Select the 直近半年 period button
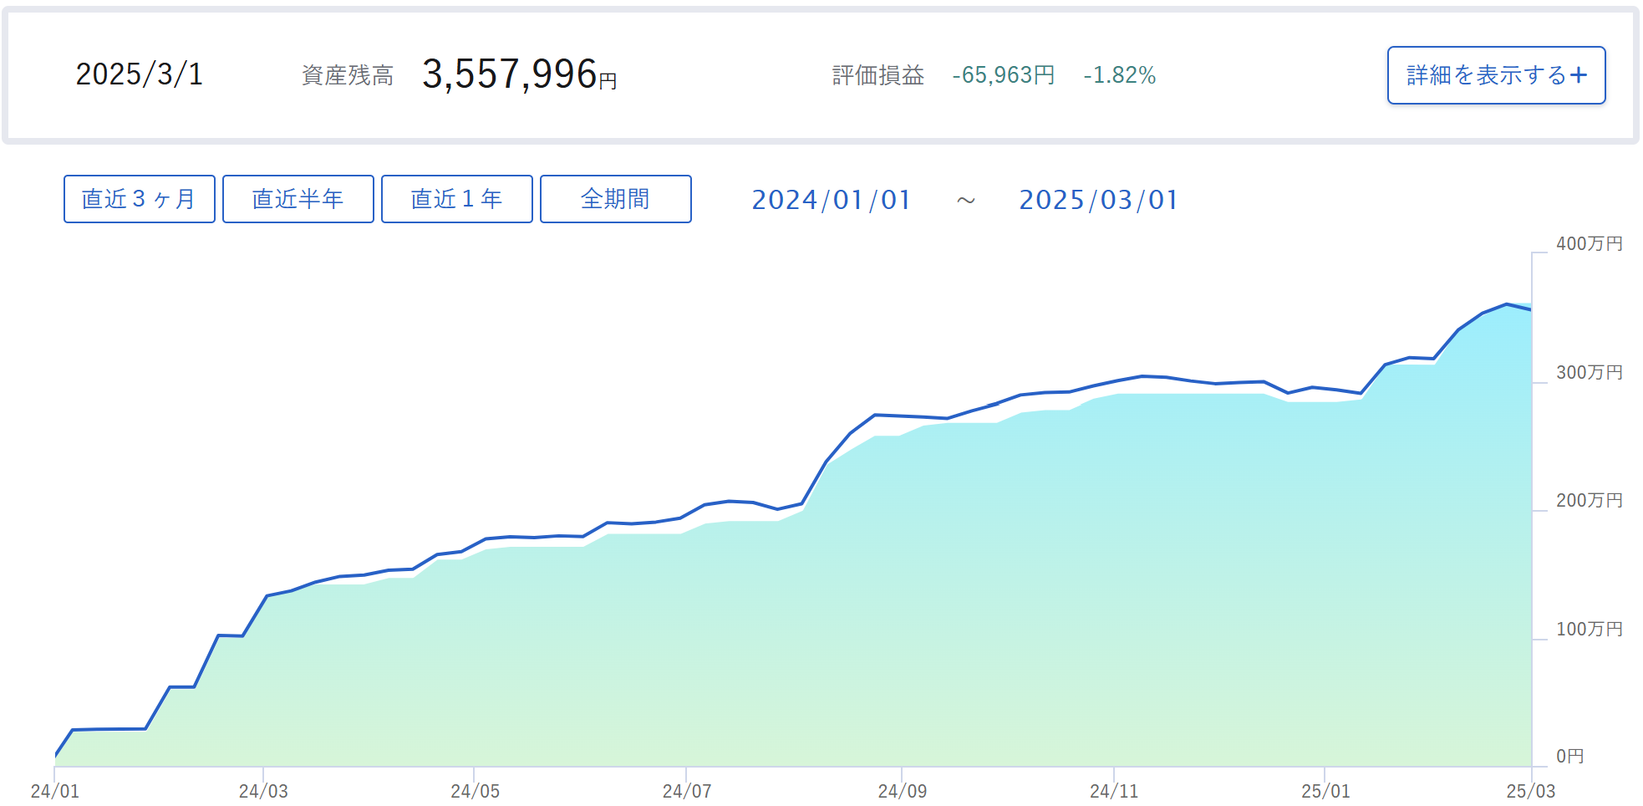This screenshot has width=1643, height=806. pyautogui.click(x=298, y=199)
